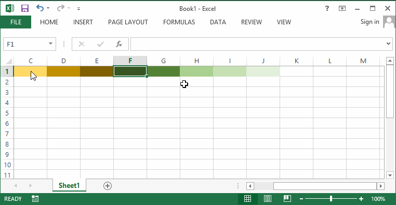396x205 pixels.
Task: Click Sign in link
Action: tap(369, 22)
